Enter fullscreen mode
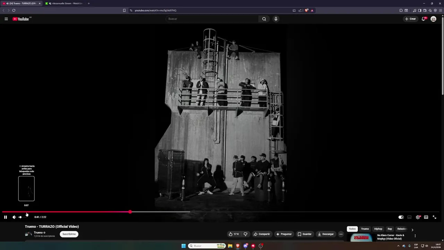Viewport: 444px width, 250px height. 434,217
